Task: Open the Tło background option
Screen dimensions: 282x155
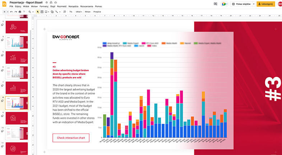Action: (x=71, y=12)
